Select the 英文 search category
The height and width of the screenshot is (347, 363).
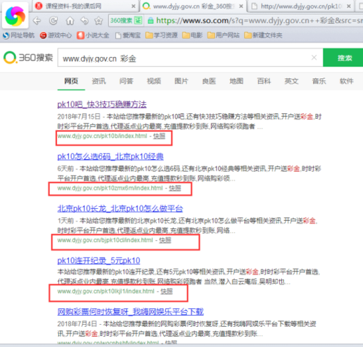tap(292, 81)
